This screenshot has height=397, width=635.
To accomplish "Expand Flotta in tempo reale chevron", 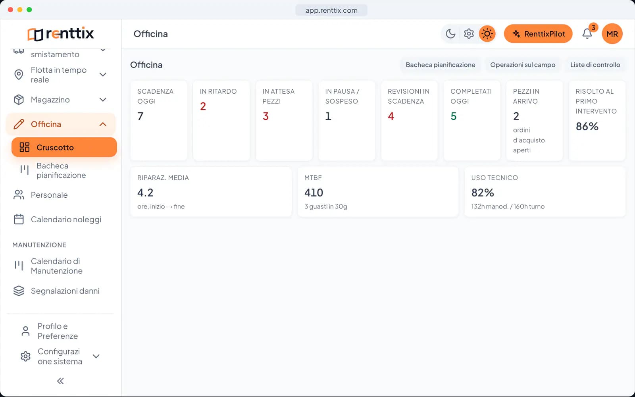I will coord(103,75).
